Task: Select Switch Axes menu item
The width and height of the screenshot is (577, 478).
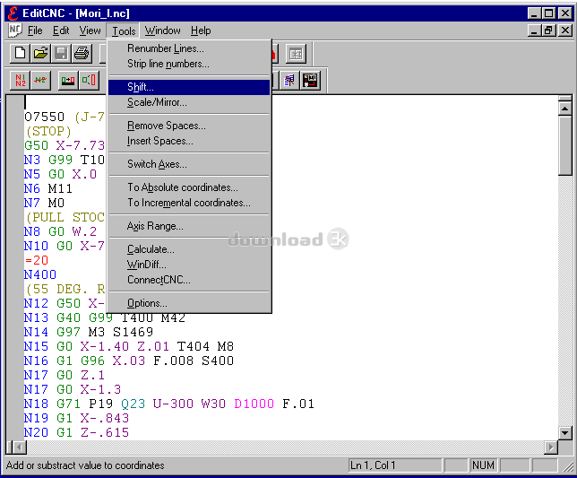Action: click(x=189, y=164)
